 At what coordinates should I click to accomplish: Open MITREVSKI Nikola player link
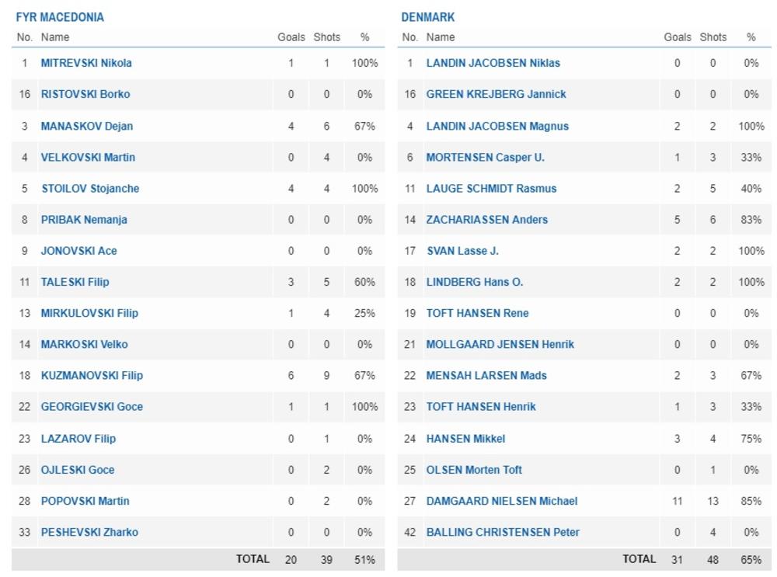pyautogui.click(x=86, y=63)
